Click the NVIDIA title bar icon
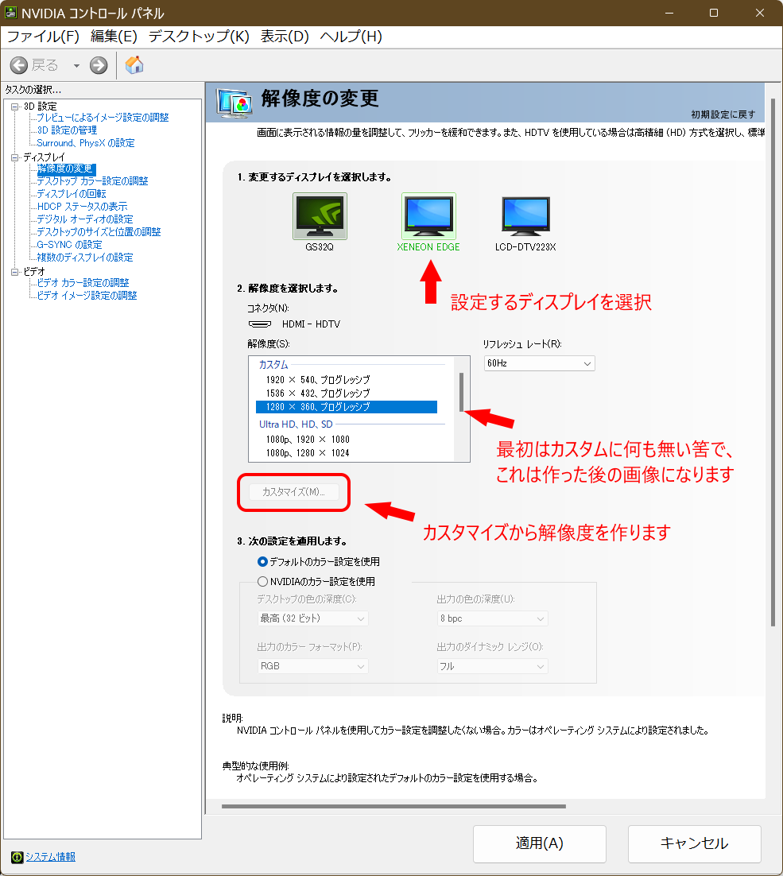Screen dimensions: 783x876 [10, 12]
